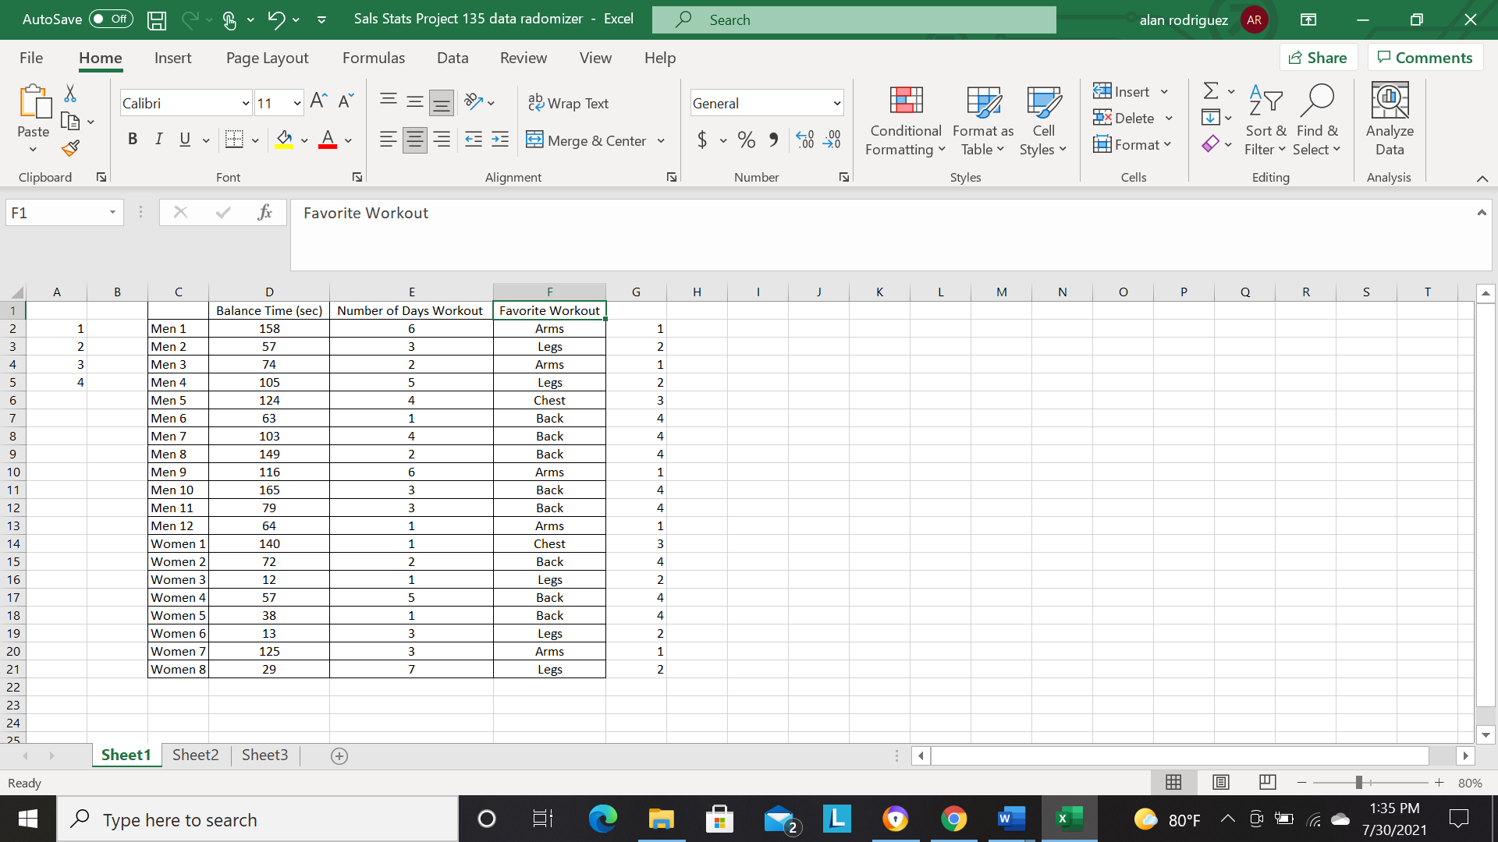Image resolution: width=1498 pixels, height=842 pixels.
Task: Click the Home ribbon tab
Action: (100, 58)
